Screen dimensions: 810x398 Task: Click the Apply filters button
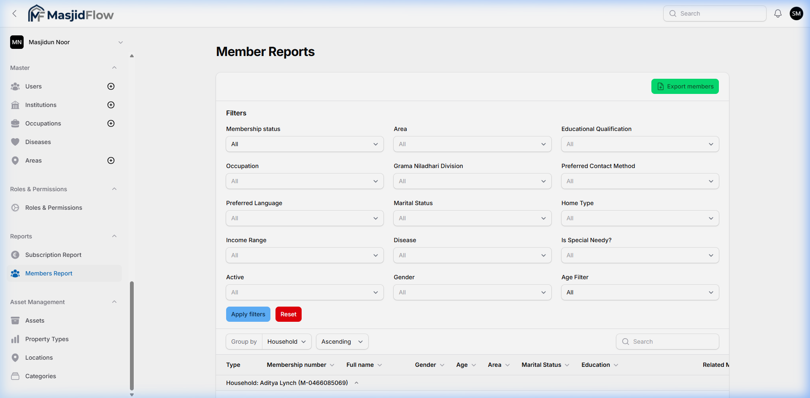point(248,314)
